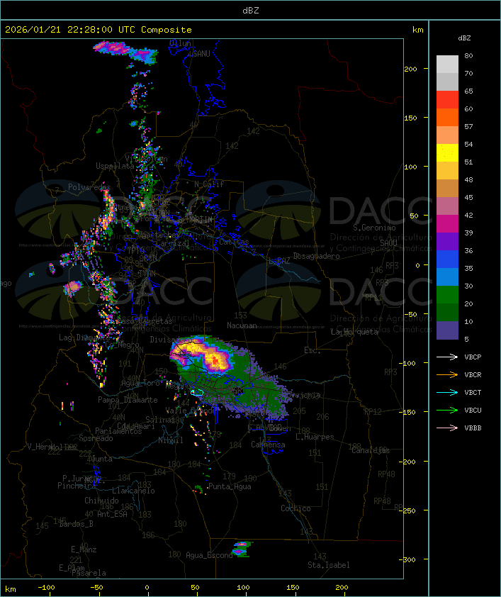Screen dimensions: 501x597
Task: Click the green VBCU arrow icon
Action: pos(447,410)
